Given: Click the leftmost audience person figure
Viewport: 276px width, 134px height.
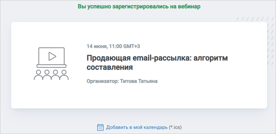Looking at the screenshot, I should point(38,75).
